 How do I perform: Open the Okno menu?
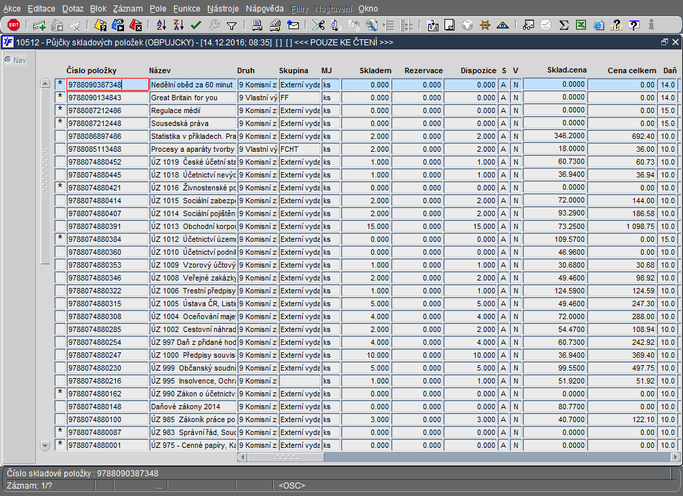point(368,9)
